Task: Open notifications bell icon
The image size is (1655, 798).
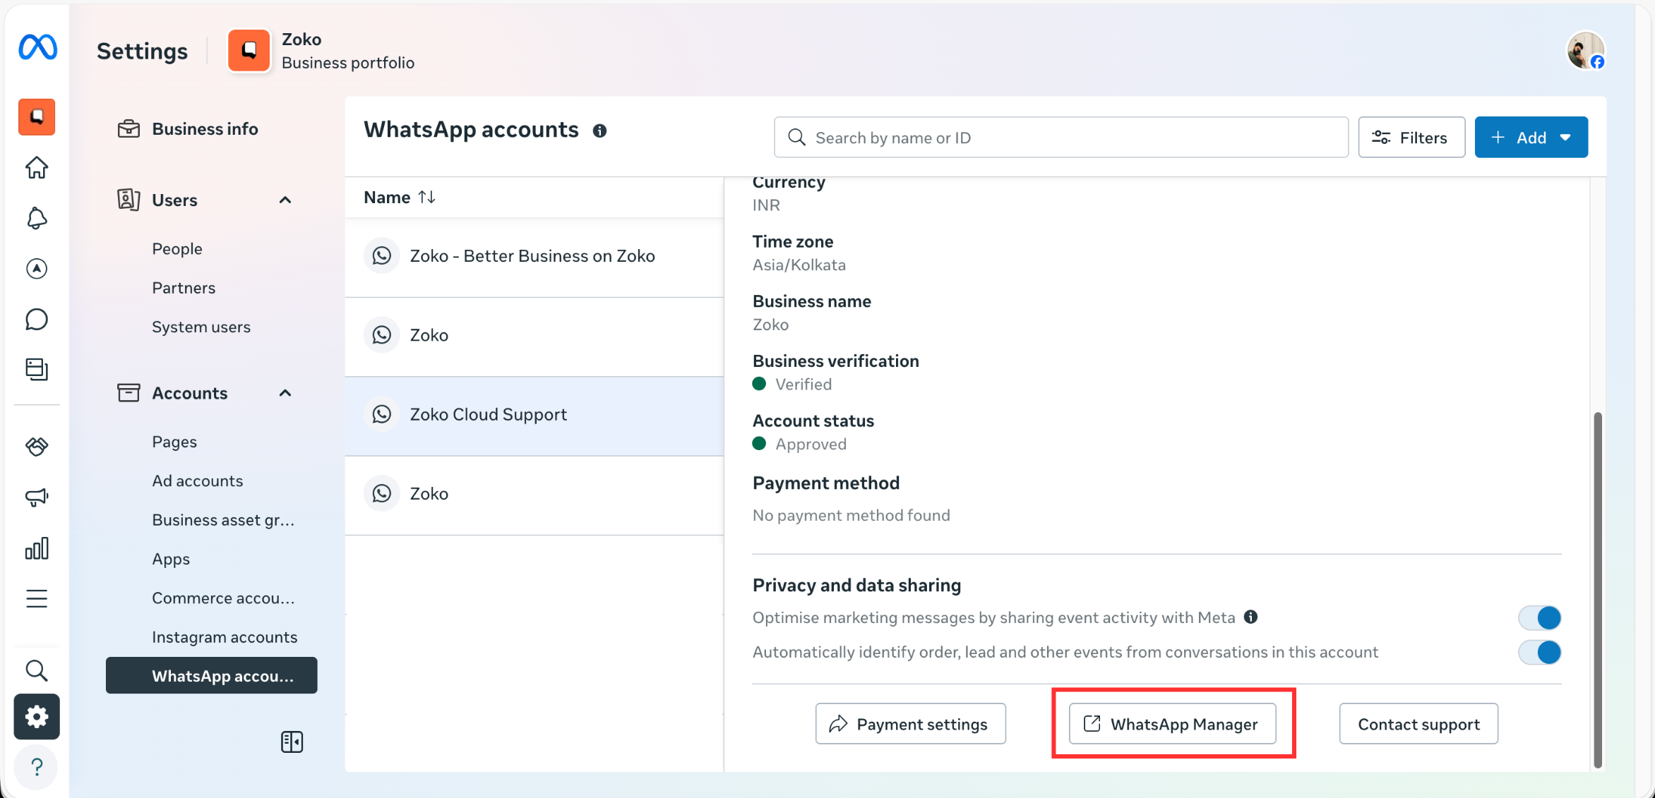Action: pyautogui.click(x=37, y=219)
